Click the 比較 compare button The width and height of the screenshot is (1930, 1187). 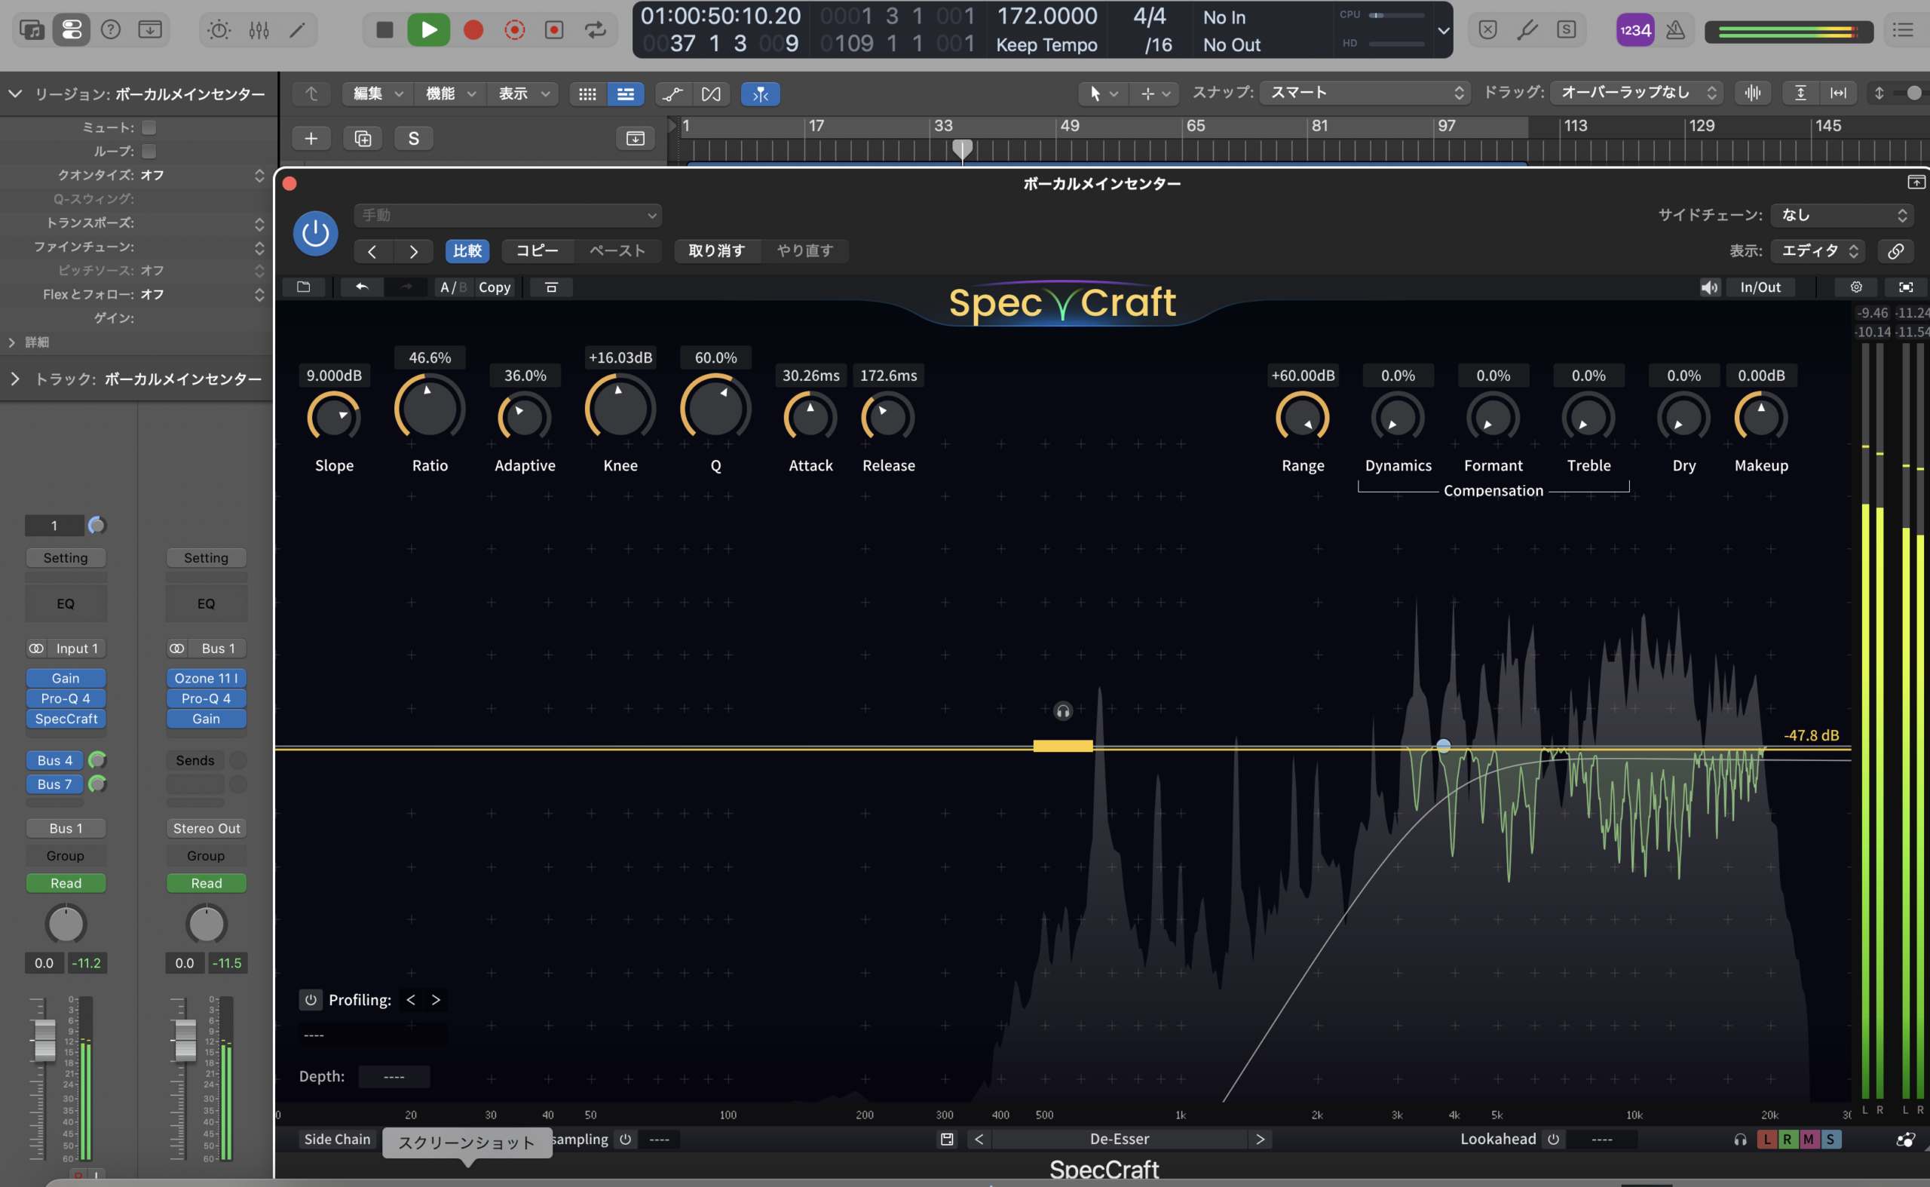pos(467,251)
